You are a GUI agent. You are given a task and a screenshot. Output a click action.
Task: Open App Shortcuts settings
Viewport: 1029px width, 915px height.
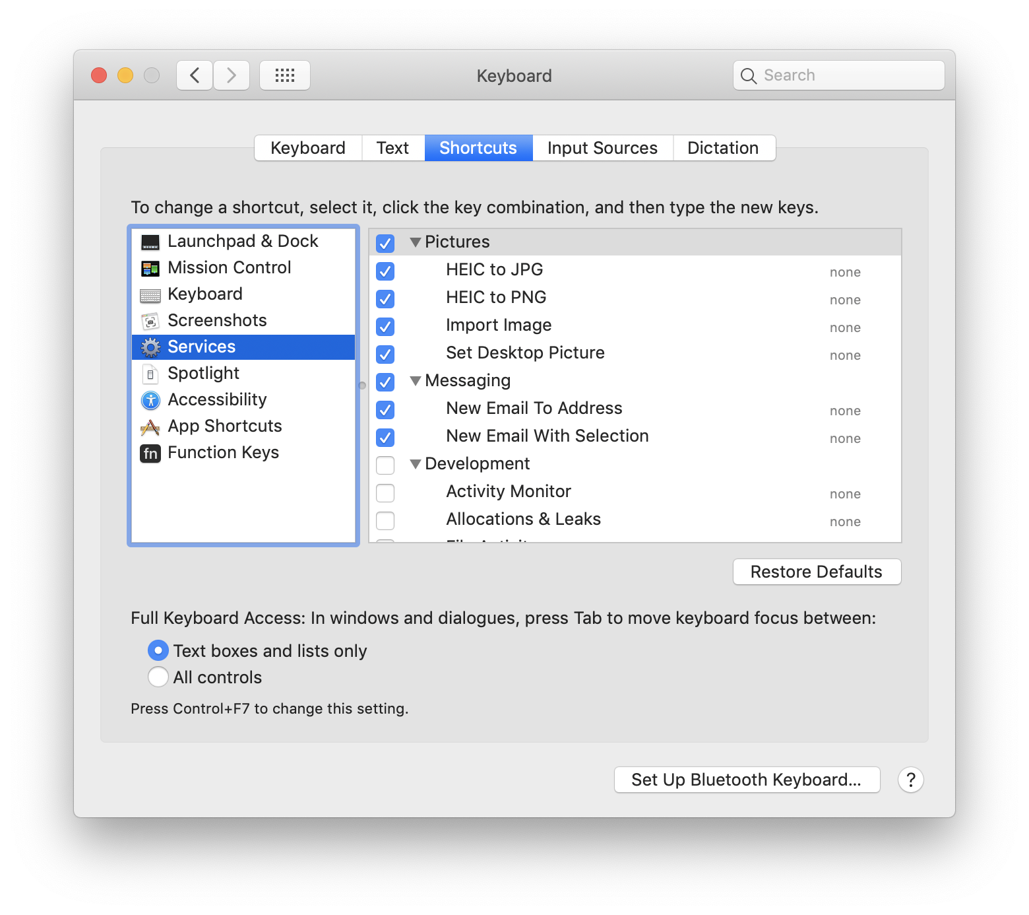point(150,426)
